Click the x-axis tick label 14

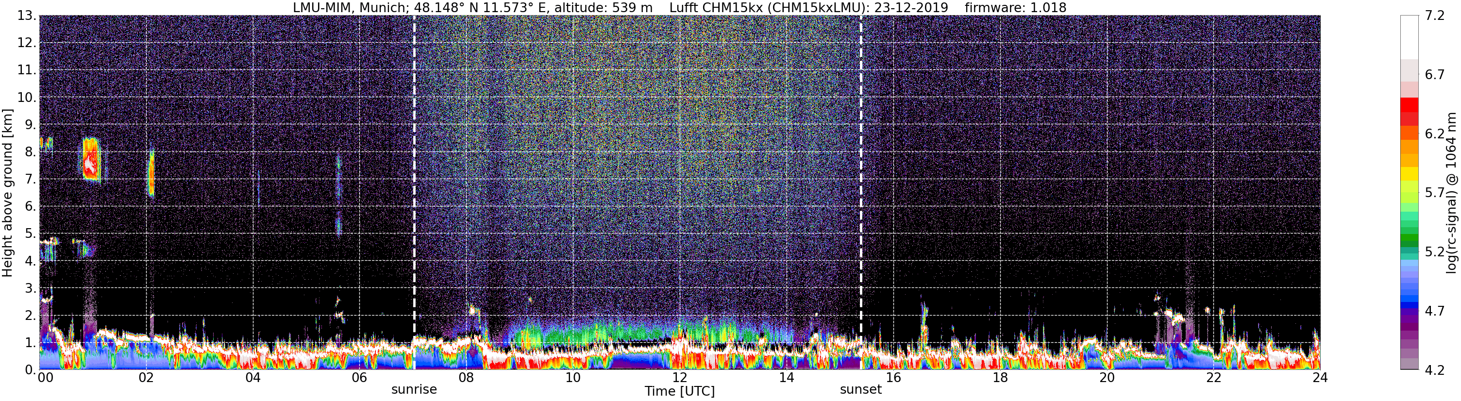(x=787, y=378)
